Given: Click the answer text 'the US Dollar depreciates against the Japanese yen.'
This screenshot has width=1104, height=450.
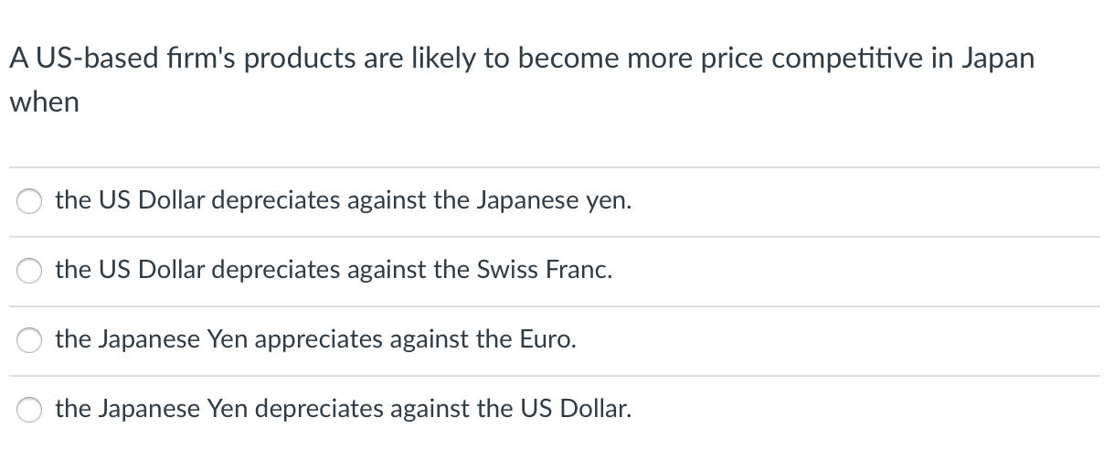Looking at the screenshot, I should (343, 200).
